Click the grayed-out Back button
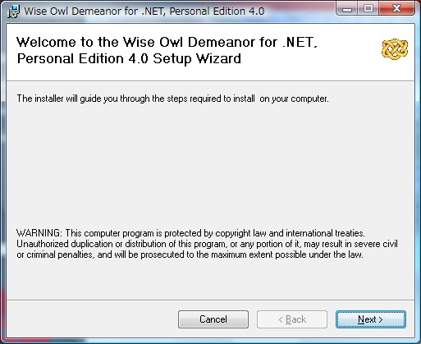The width and height of the screenshot is (421, 344). tap(292, 319)
